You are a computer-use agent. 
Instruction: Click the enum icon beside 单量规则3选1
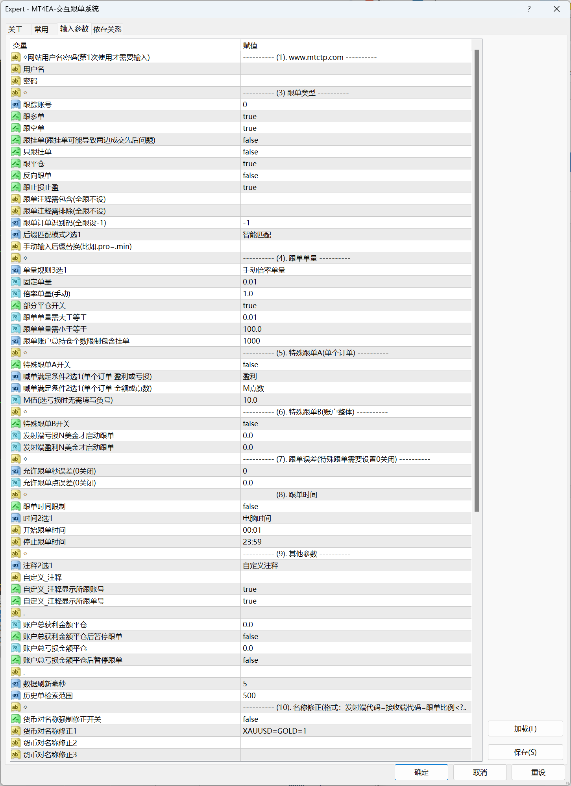pyautogui.click(x=15, y=270)
